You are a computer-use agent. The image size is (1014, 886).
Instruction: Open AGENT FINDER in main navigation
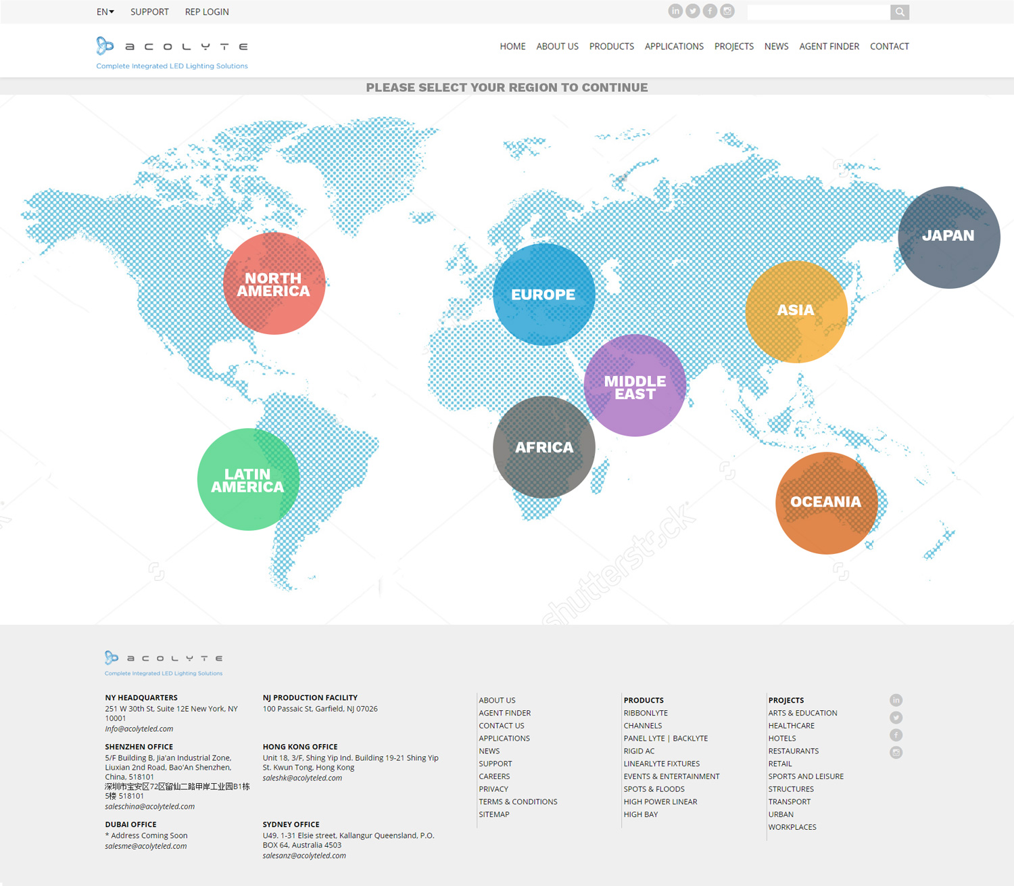point(829,46)
